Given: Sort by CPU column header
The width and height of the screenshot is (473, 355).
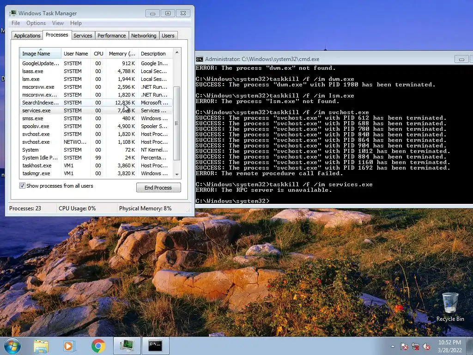Looking at the screenshot, I should click(98, 54).
